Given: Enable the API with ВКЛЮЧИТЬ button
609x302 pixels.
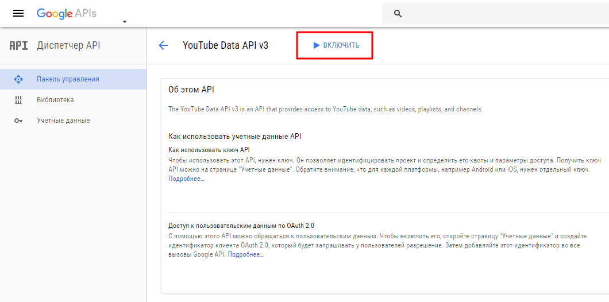Looking at the screenshot, I should pos(336,45).
